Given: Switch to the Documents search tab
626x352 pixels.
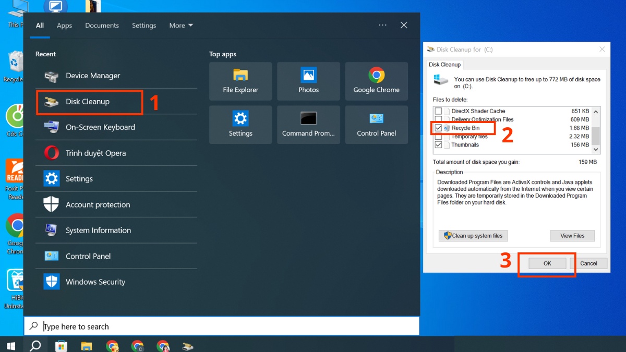Looking at the screenshot, I should click(102, 26).
